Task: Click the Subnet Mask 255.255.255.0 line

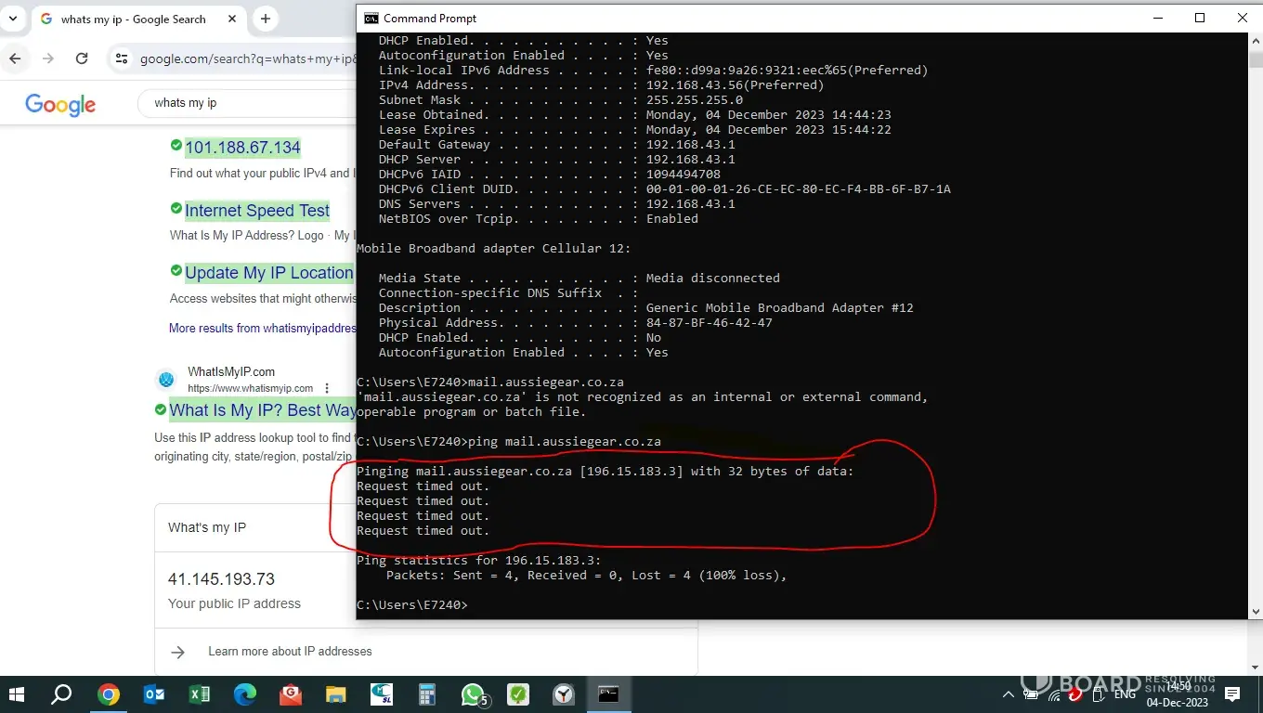Action: point(561,100)
